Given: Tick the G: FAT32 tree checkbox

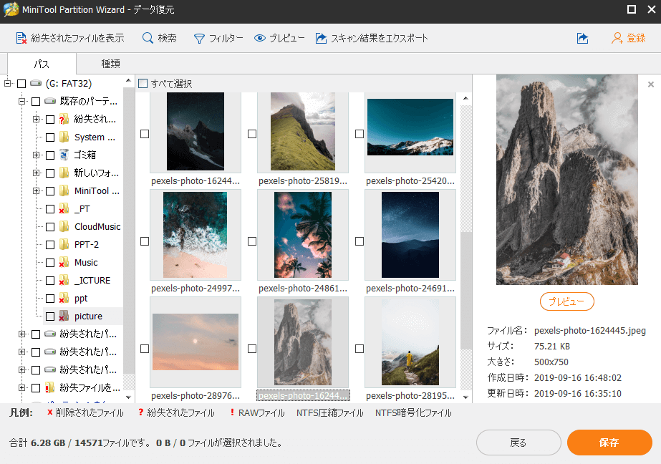Looking at the screenshot, I should (x=21, y=84).
